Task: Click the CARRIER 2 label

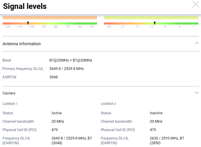Action: coord(108,104)
